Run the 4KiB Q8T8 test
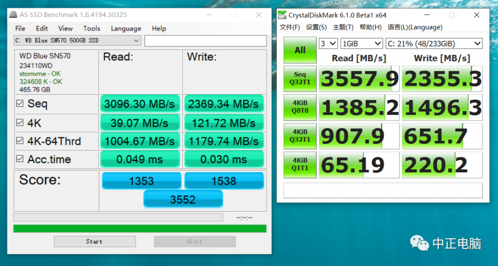Screen dimensions: 498x266 (x=300, y=107)
